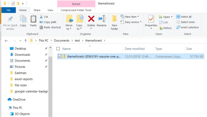Click Edit in the Open group
The height and width of the screenshot is (117, 207).
163,22
